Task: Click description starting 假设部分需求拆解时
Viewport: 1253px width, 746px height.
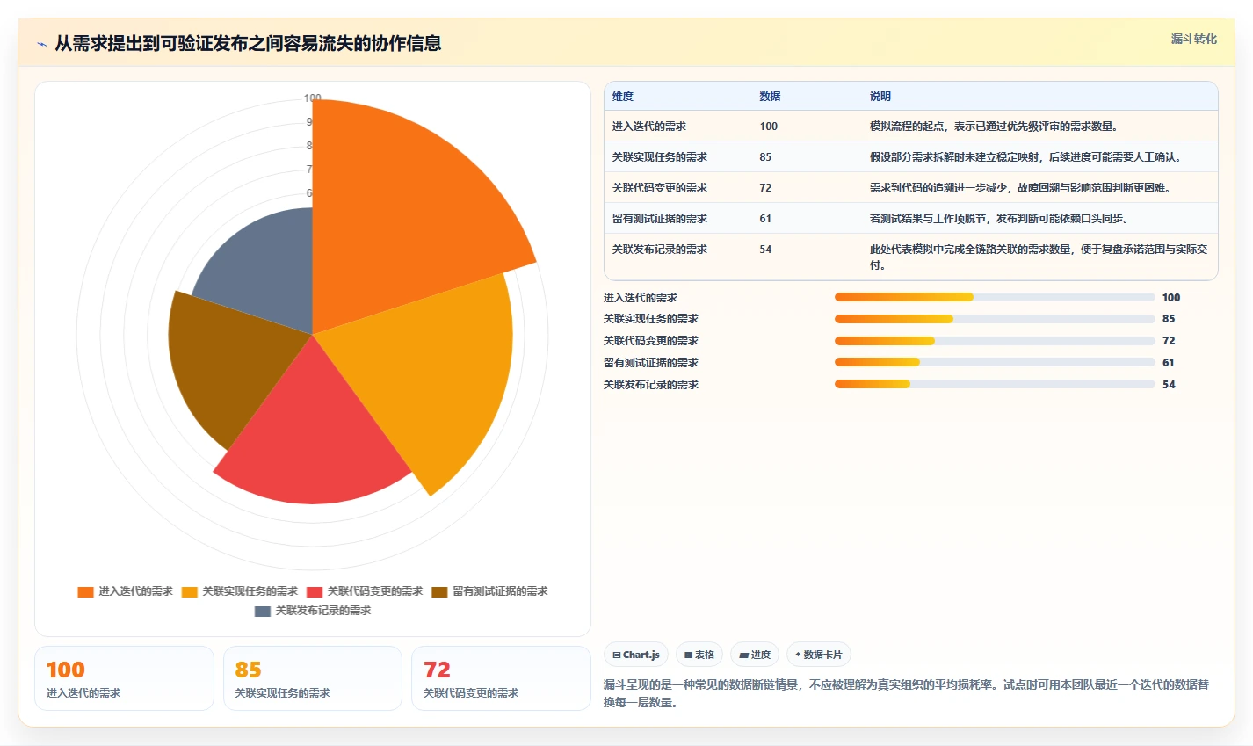Action: point(1026,157)
